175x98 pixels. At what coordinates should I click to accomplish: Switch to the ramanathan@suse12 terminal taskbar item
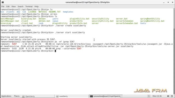click(x=106, y=96)
